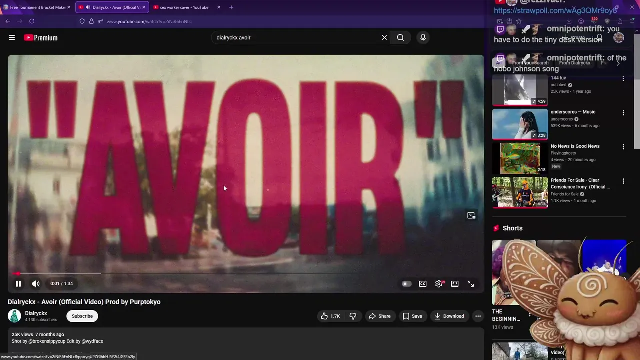The height and width of the screenshot is (360, 640).
Task: Mute the video with the speaker icon
Action: coord(36,284)
